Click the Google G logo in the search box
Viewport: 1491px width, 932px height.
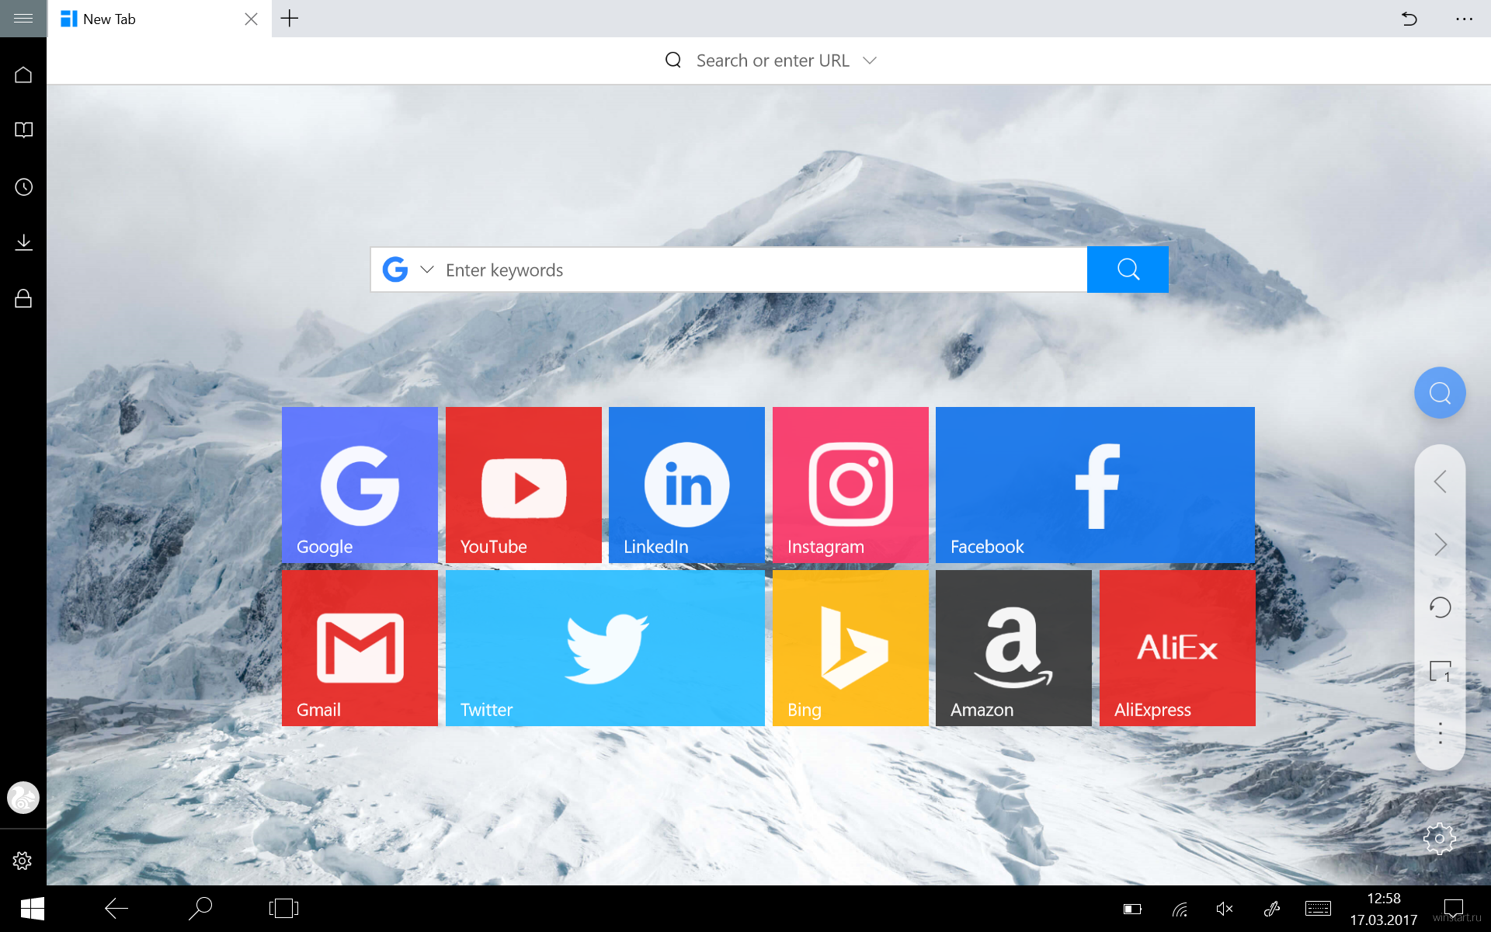pyautogui.click(x=395, y=270)
